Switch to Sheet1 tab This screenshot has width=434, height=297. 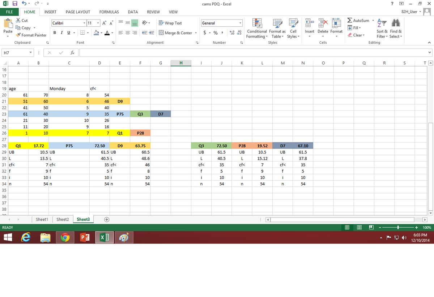(x=42, y=219)
